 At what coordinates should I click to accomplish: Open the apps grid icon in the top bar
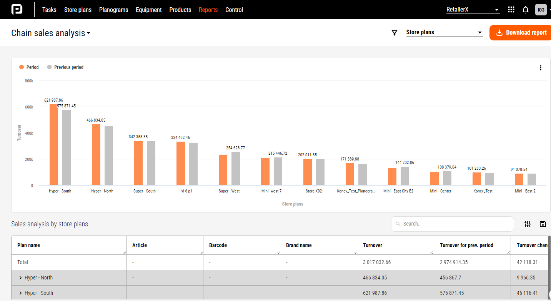tap(511, 9)
